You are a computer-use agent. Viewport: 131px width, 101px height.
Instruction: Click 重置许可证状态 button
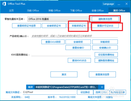(105, 26)
